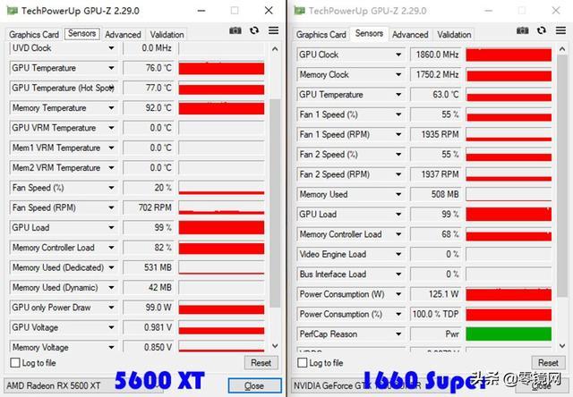This screenshot has height=397, width=573.
Task: Open Bus Interface Load dropdown
Action: (x=398, y=275)
